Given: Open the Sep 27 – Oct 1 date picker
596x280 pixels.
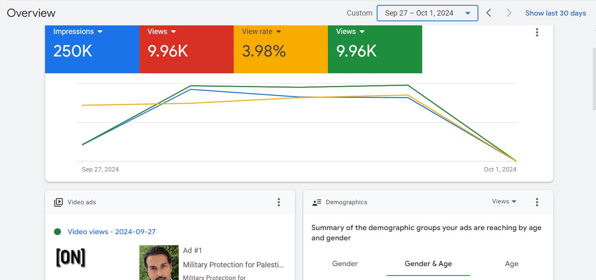Looking at the screenshot, I should 427,13.
